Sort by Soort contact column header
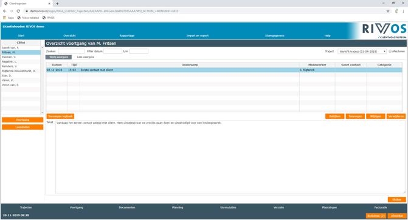 351,65
